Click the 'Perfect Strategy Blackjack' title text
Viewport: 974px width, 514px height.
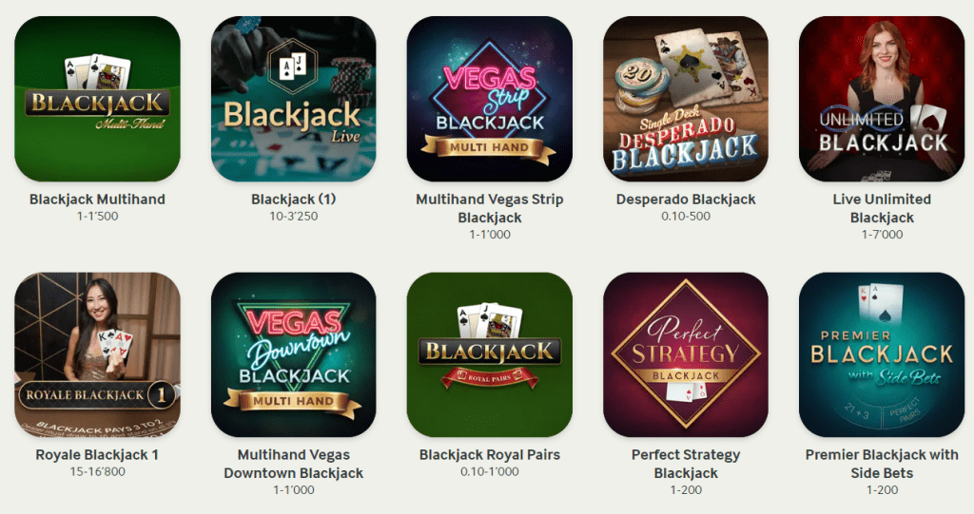pyautogui.click(x=686, y=464)
